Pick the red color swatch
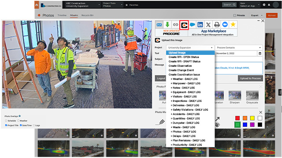 point(237,118)
